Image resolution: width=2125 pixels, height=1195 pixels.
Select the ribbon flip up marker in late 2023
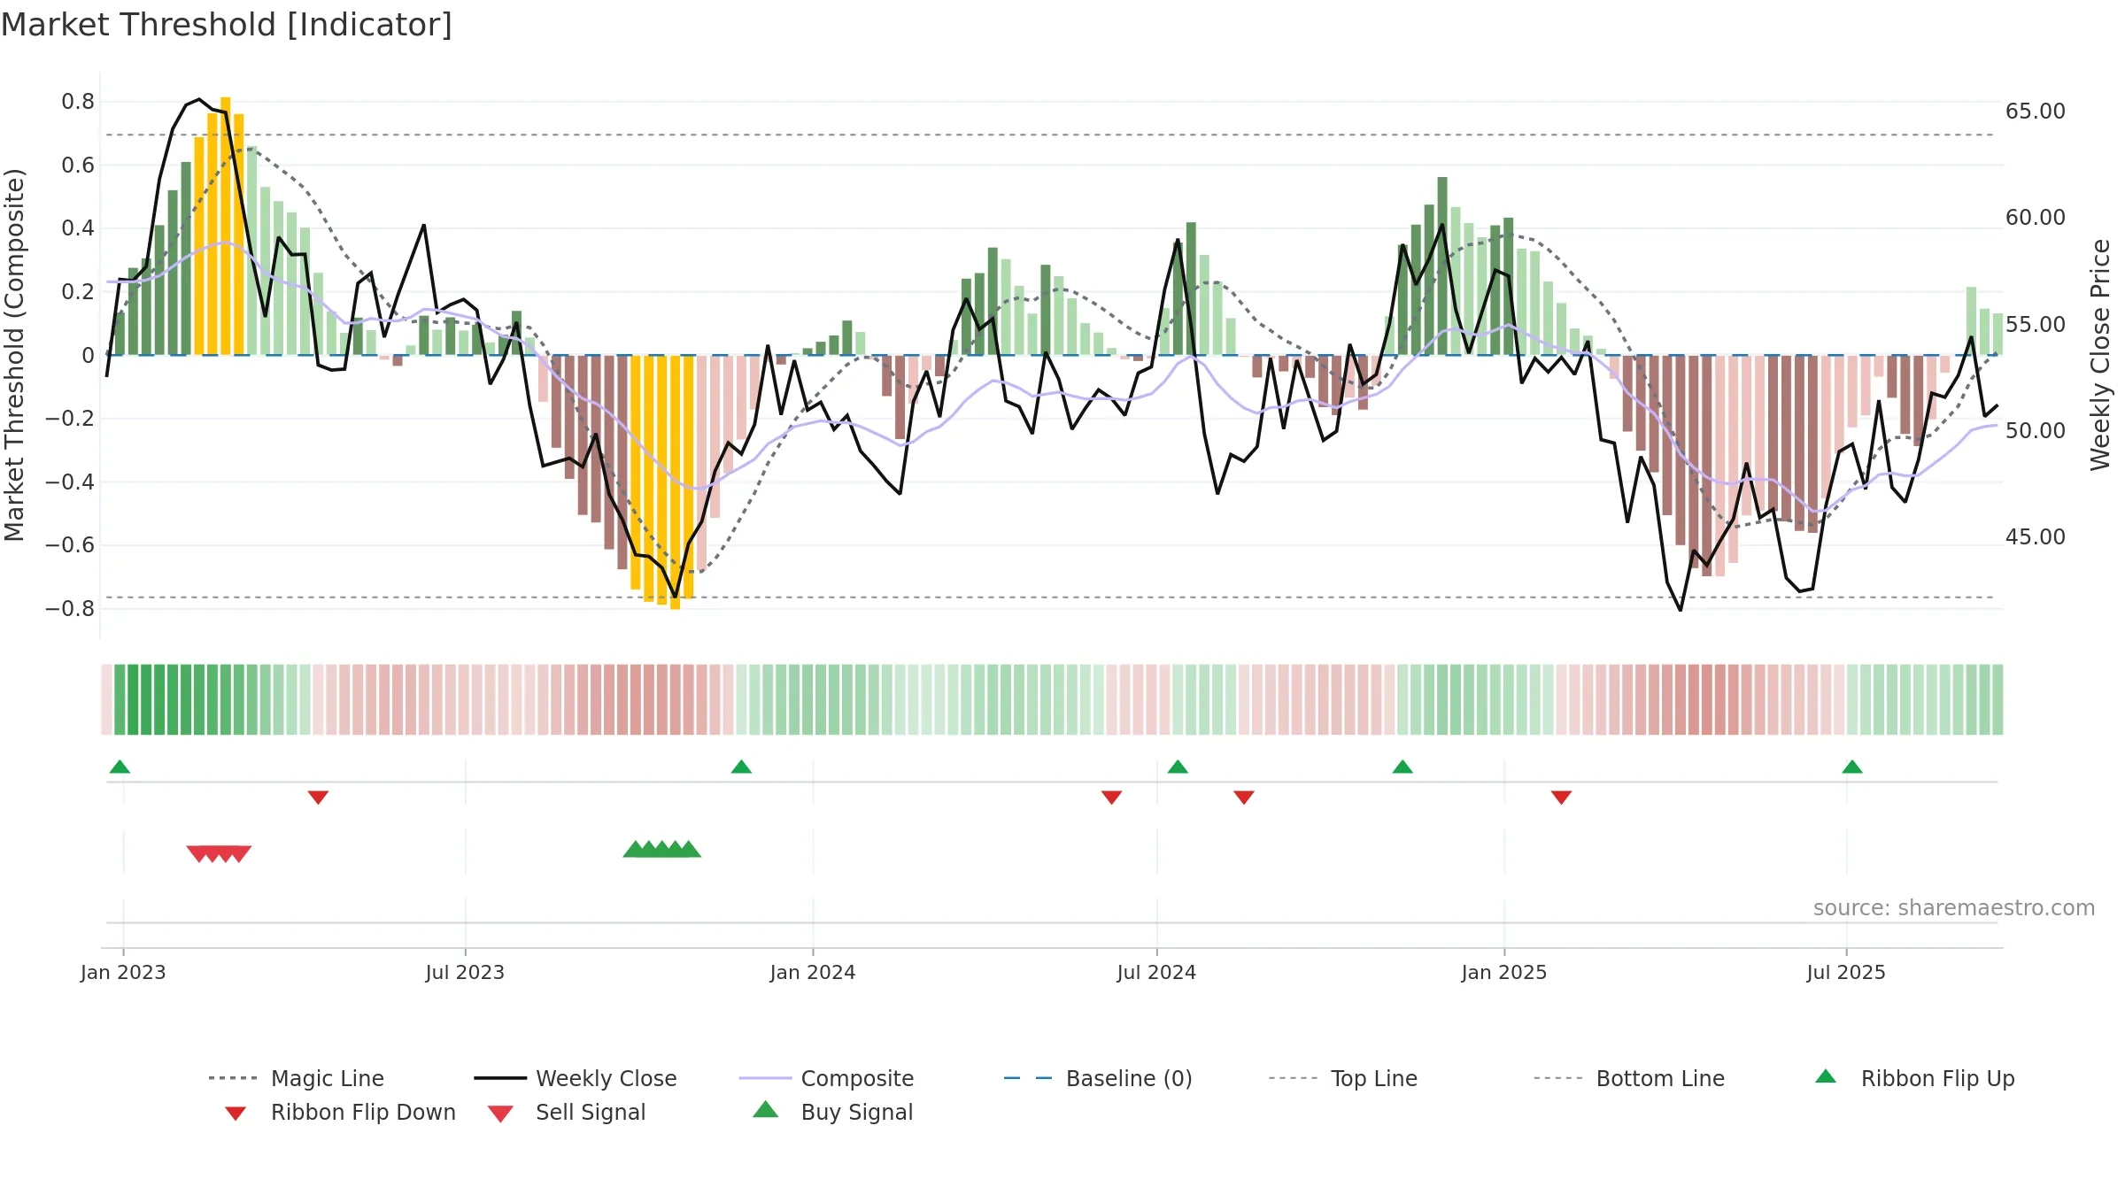coord(741,767)
